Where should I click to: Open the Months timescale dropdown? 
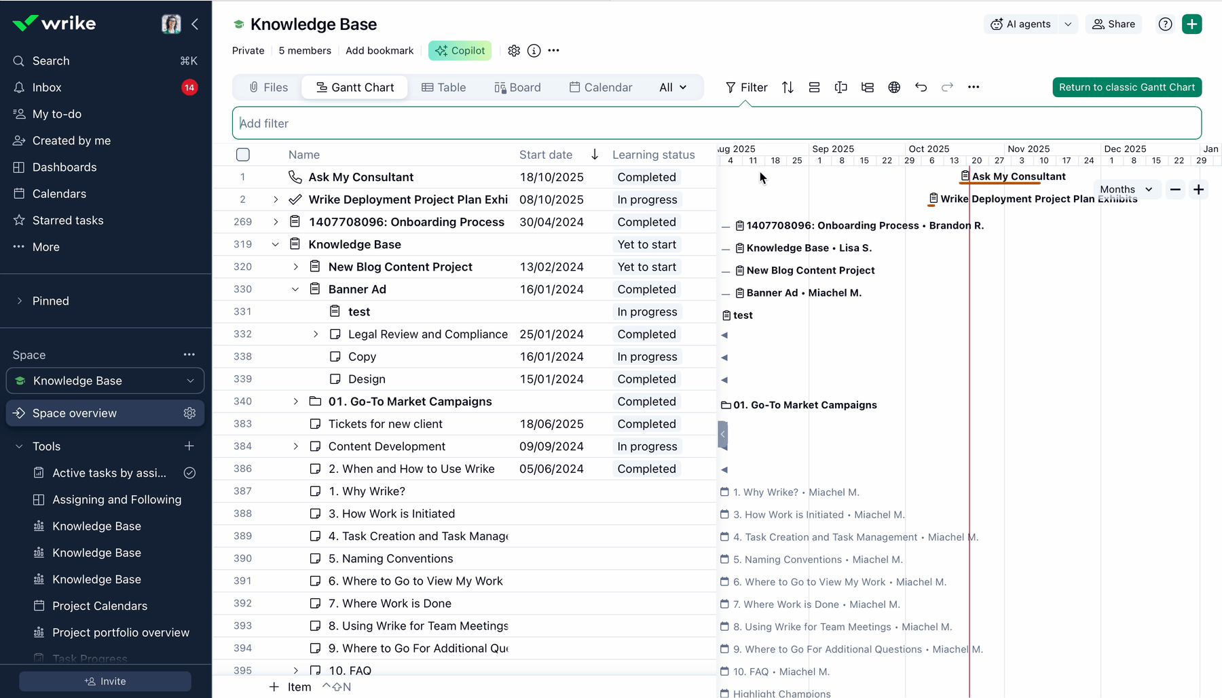(1126, 190)
